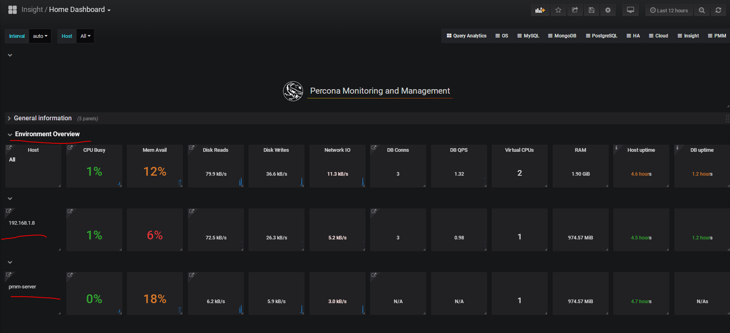Click the Percona Monitoring and Management title
The image size is (730, 333).
pyautogui.click(x=380, y=91)
